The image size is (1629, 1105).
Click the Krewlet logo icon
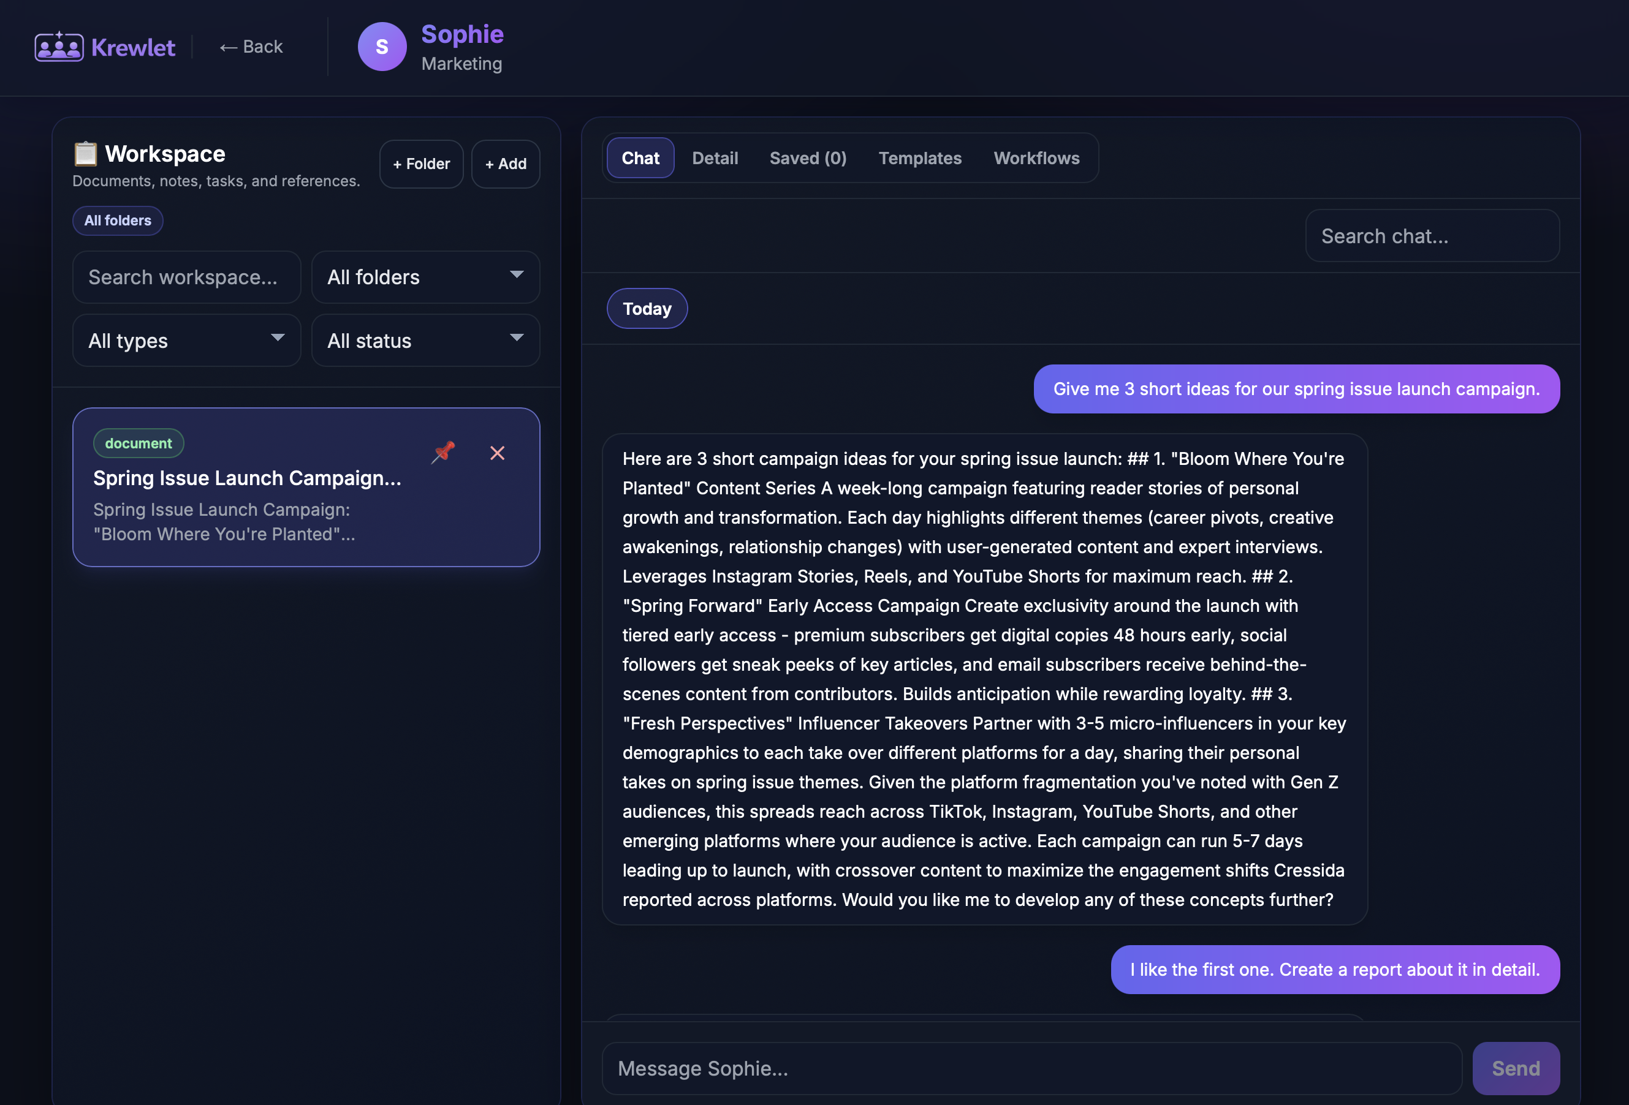[x=59, y=47]
